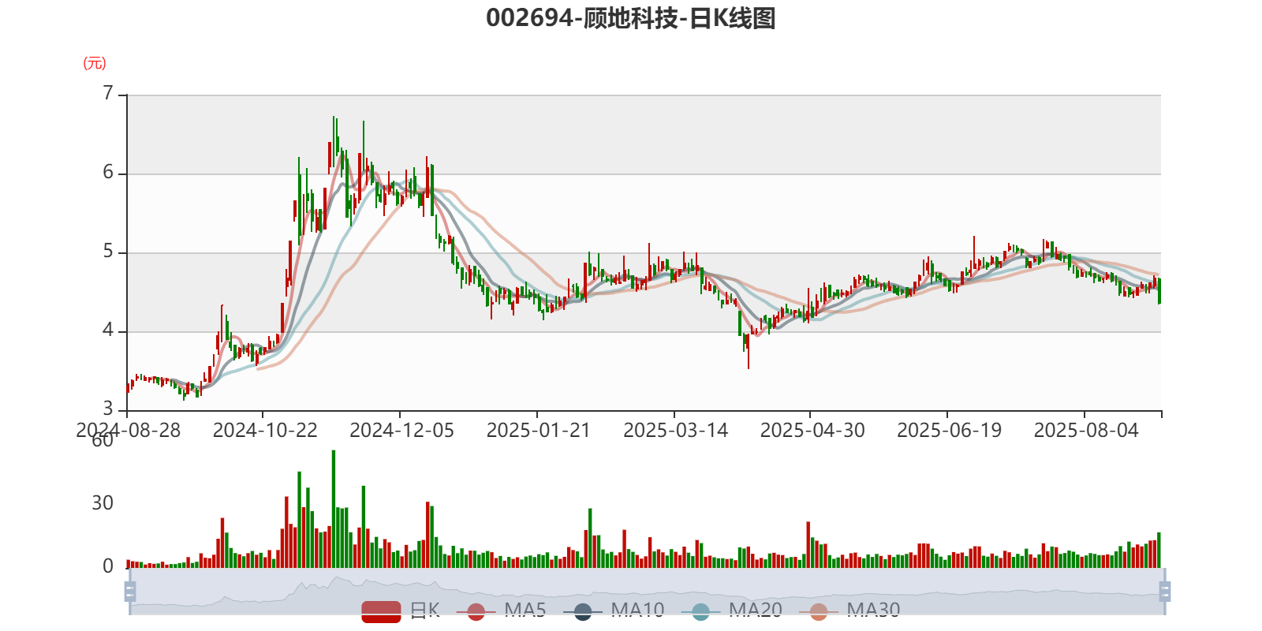Click the right data zoom slider handle
1262x631 pixels.
click(1165, 592)
